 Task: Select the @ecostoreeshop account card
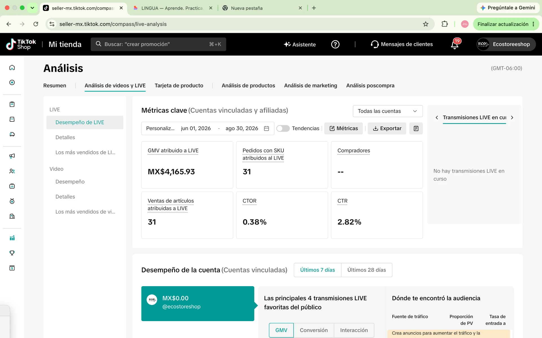[198, 304]
